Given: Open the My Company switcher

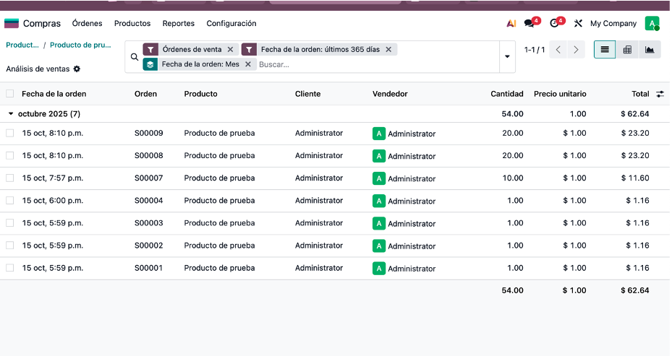Looking at the screenshot, I should pyautogui.click(x=613, y=24).
